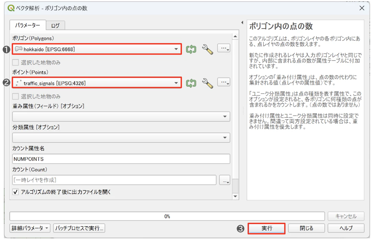The height and width of the screenshot is (239, 371).
Task: Collapse the help panel with the small arrow
Action: 242,22
